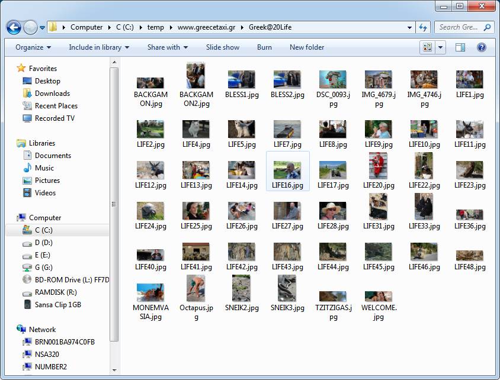
Task: Open network computer NUMBER2
Action: [x=51, y=366]
